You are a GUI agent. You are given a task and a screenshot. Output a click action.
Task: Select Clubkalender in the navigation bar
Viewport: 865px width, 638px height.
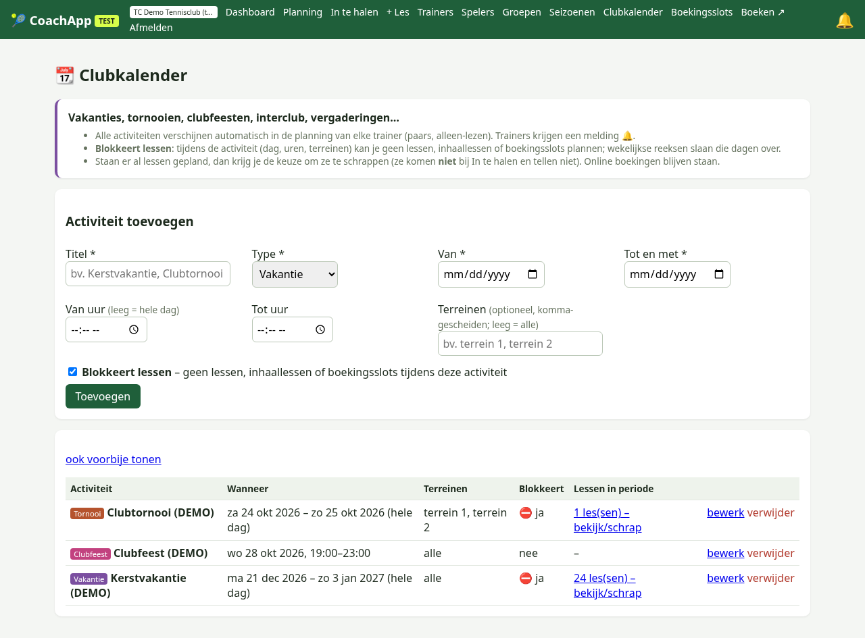pos(633,12)
